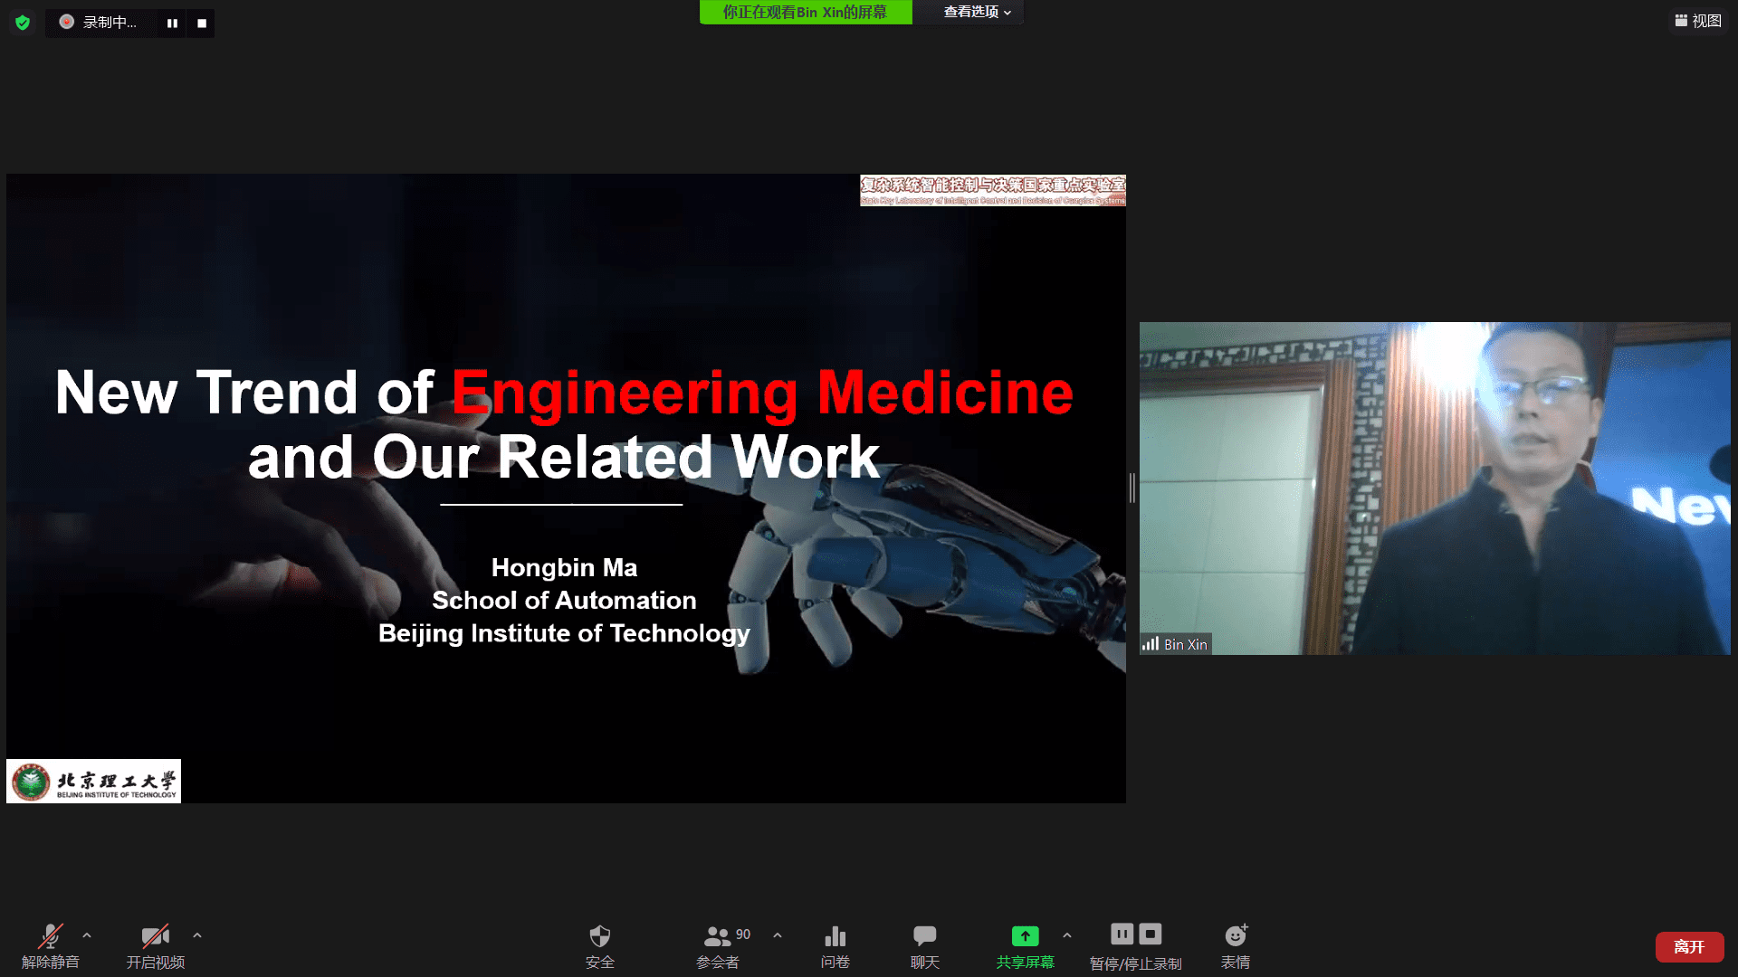Click the red recording indicator icon
This screenshot has height=977, width=1738.
click(67, 22)
